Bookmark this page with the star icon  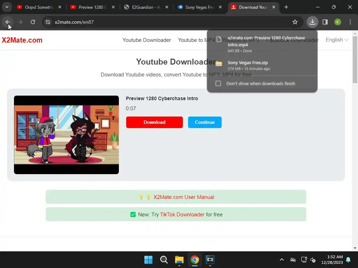click(x=295, y=22)
